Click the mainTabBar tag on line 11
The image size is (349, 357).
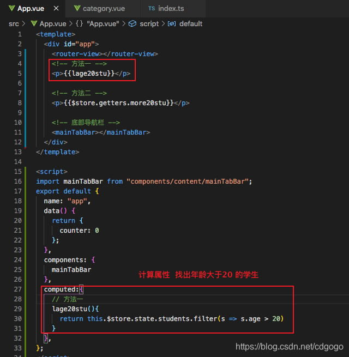pos(101,132)
